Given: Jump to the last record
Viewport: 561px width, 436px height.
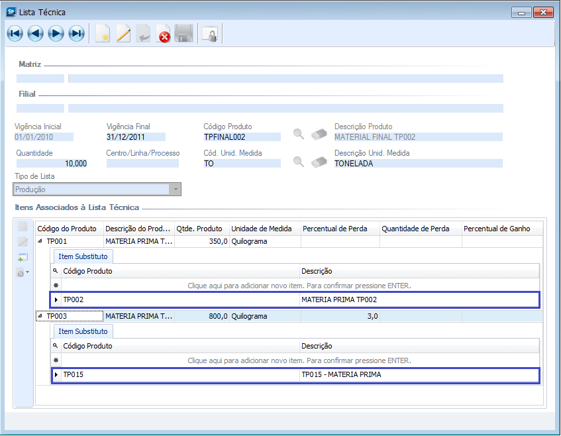Looking at the screenshot, I should coord(77,34).
